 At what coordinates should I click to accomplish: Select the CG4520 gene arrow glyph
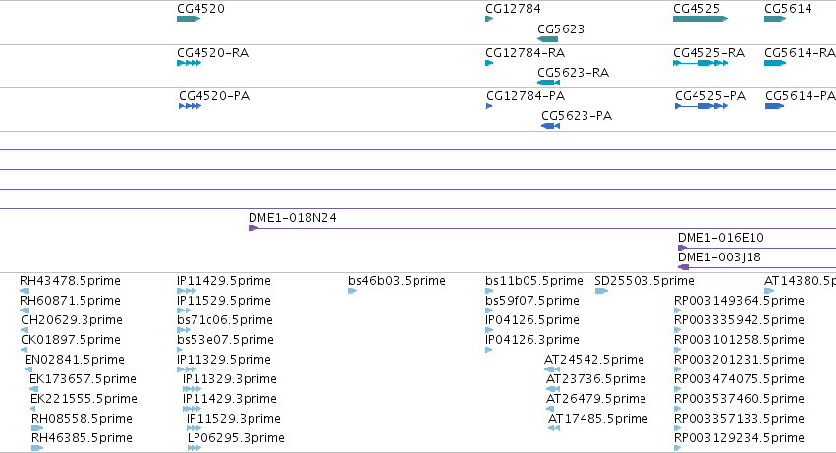(189, 19)
